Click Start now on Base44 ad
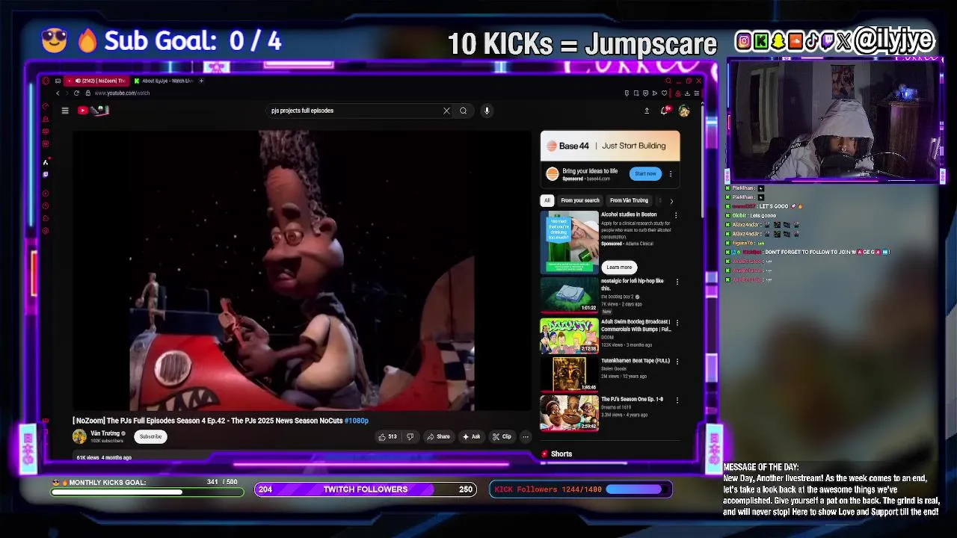The width and height of the screenshot is (957, 538). 645,173
